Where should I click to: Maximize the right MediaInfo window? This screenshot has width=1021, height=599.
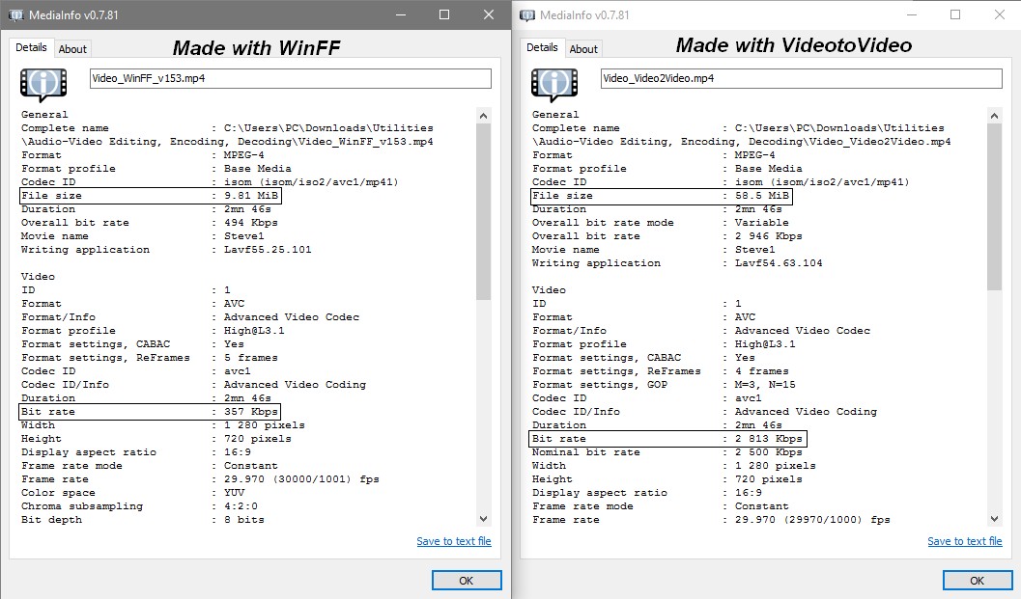955,15
